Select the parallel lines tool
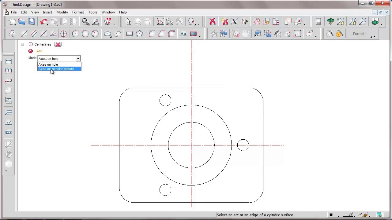The image size is (392, 220). point(34,34)
